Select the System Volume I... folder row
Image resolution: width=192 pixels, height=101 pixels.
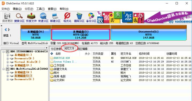[x=121, y=62]
